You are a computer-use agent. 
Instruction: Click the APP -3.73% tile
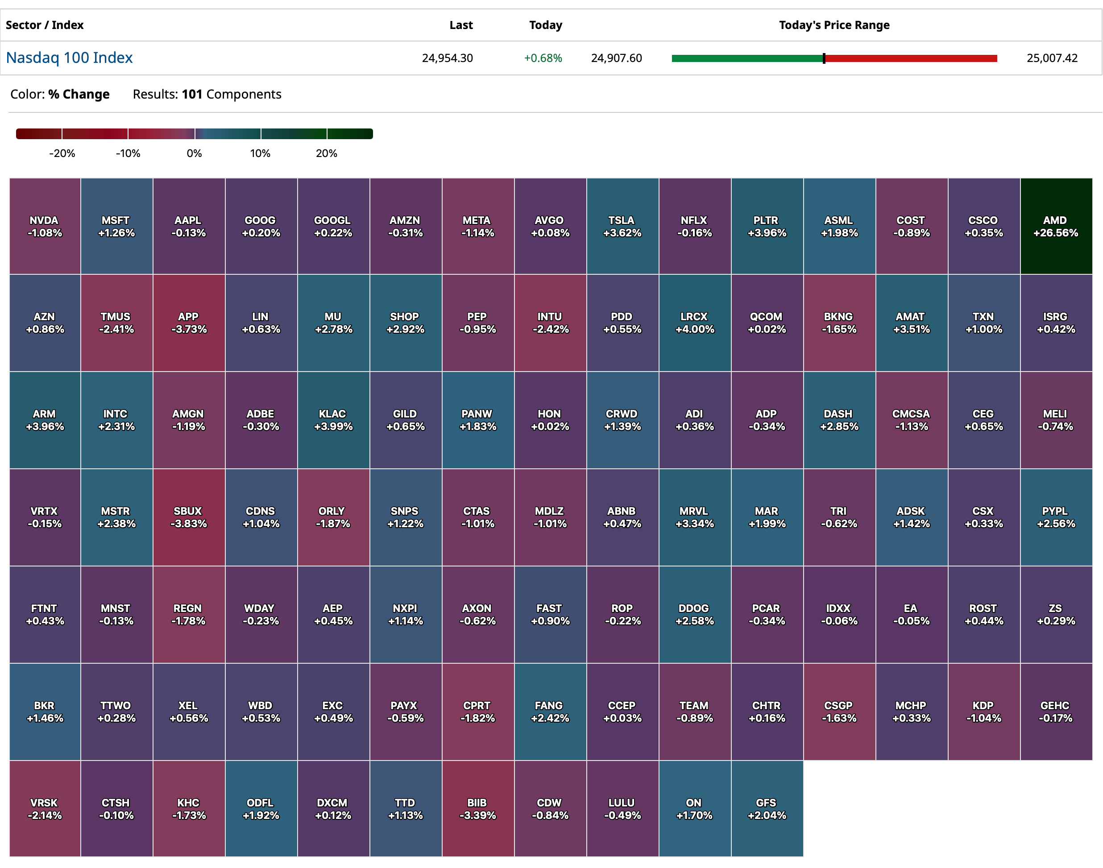click(x=188, y=322)
